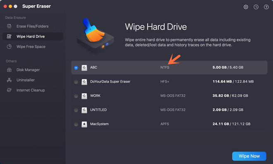The width and height of the screenshot is (273, 164).
Task: Minimize window with yellow button
Action: [10, 7]
